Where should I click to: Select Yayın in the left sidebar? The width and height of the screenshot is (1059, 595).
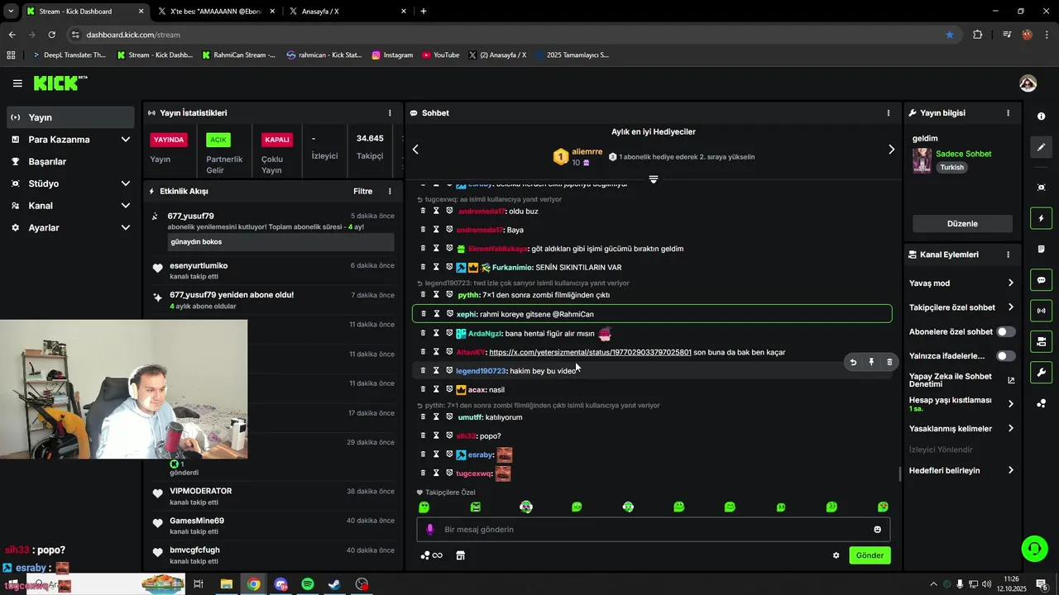[70, 117]
